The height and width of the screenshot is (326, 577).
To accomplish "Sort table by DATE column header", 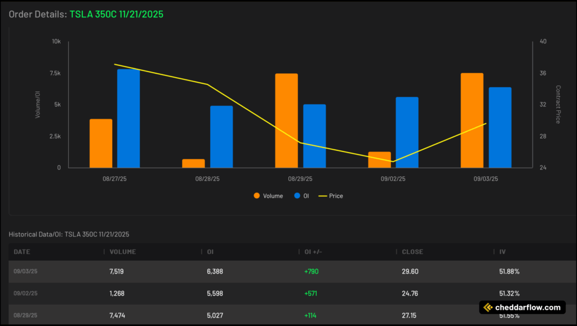I will coord(22,252).
